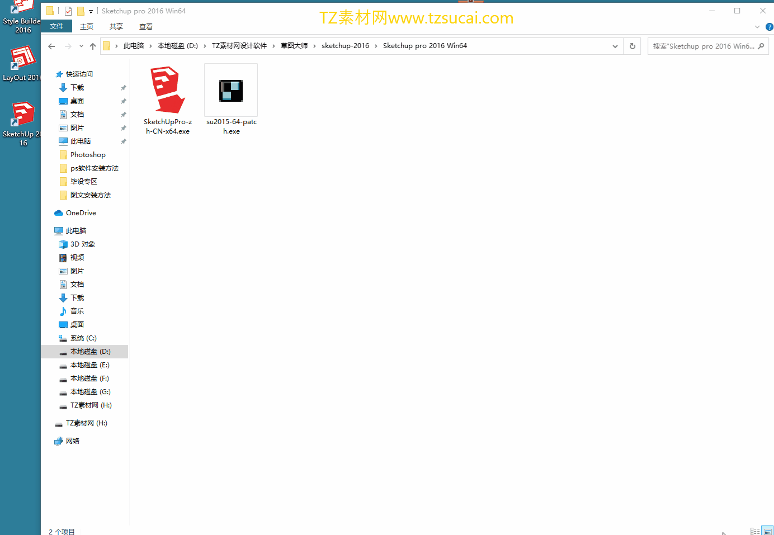This screenshot has height=535, width=774.
Task: Open the 毕设专区 folder in sidebar
Action: click(84, 182)
